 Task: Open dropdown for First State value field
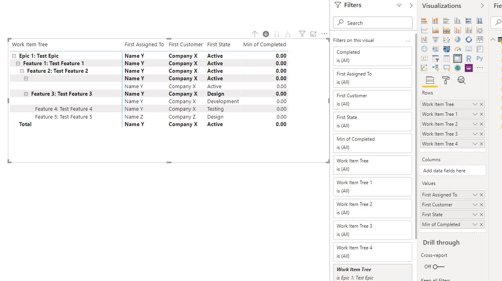[x=475, y=215]
